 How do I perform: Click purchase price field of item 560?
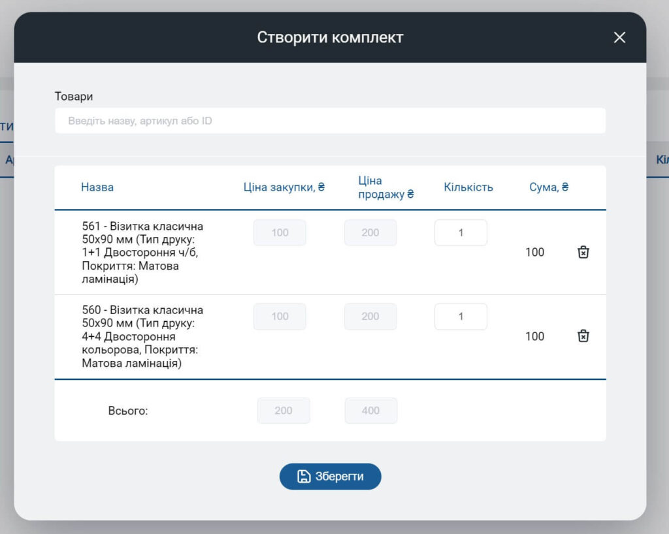[280, 317]
